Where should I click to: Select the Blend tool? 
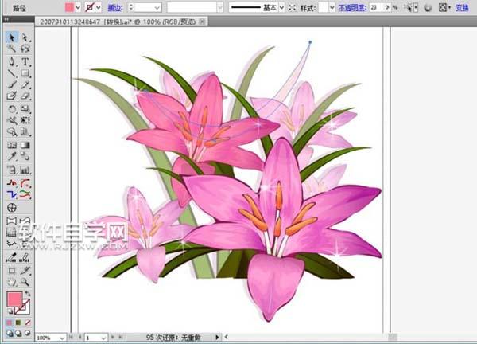pyautogui.click(x=25, y=156)
